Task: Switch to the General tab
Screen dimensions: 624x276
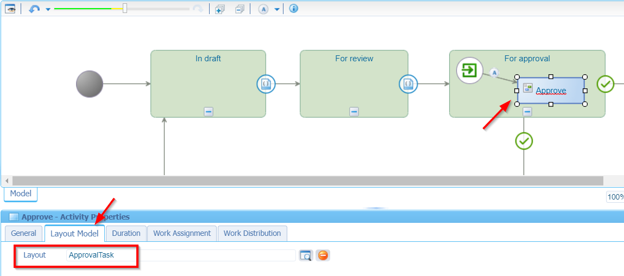Action: (x=23, y=233)
